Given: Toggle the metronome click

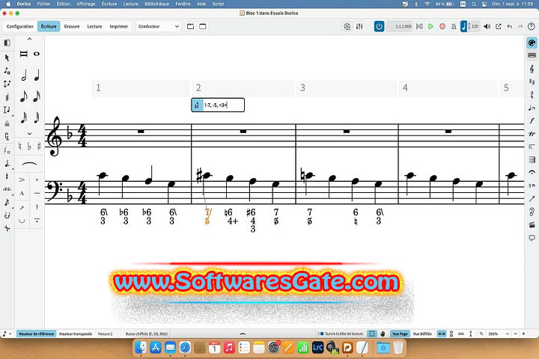Looking at the screenshot, I should (454, 26).
